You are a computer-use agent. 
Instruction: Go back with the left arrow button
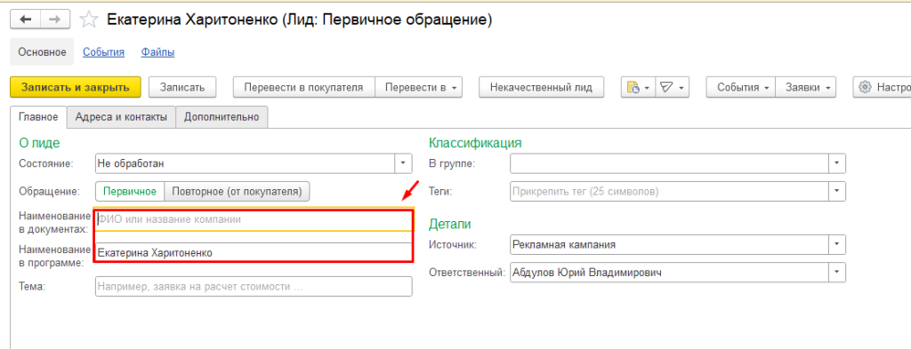pos(25,20)
